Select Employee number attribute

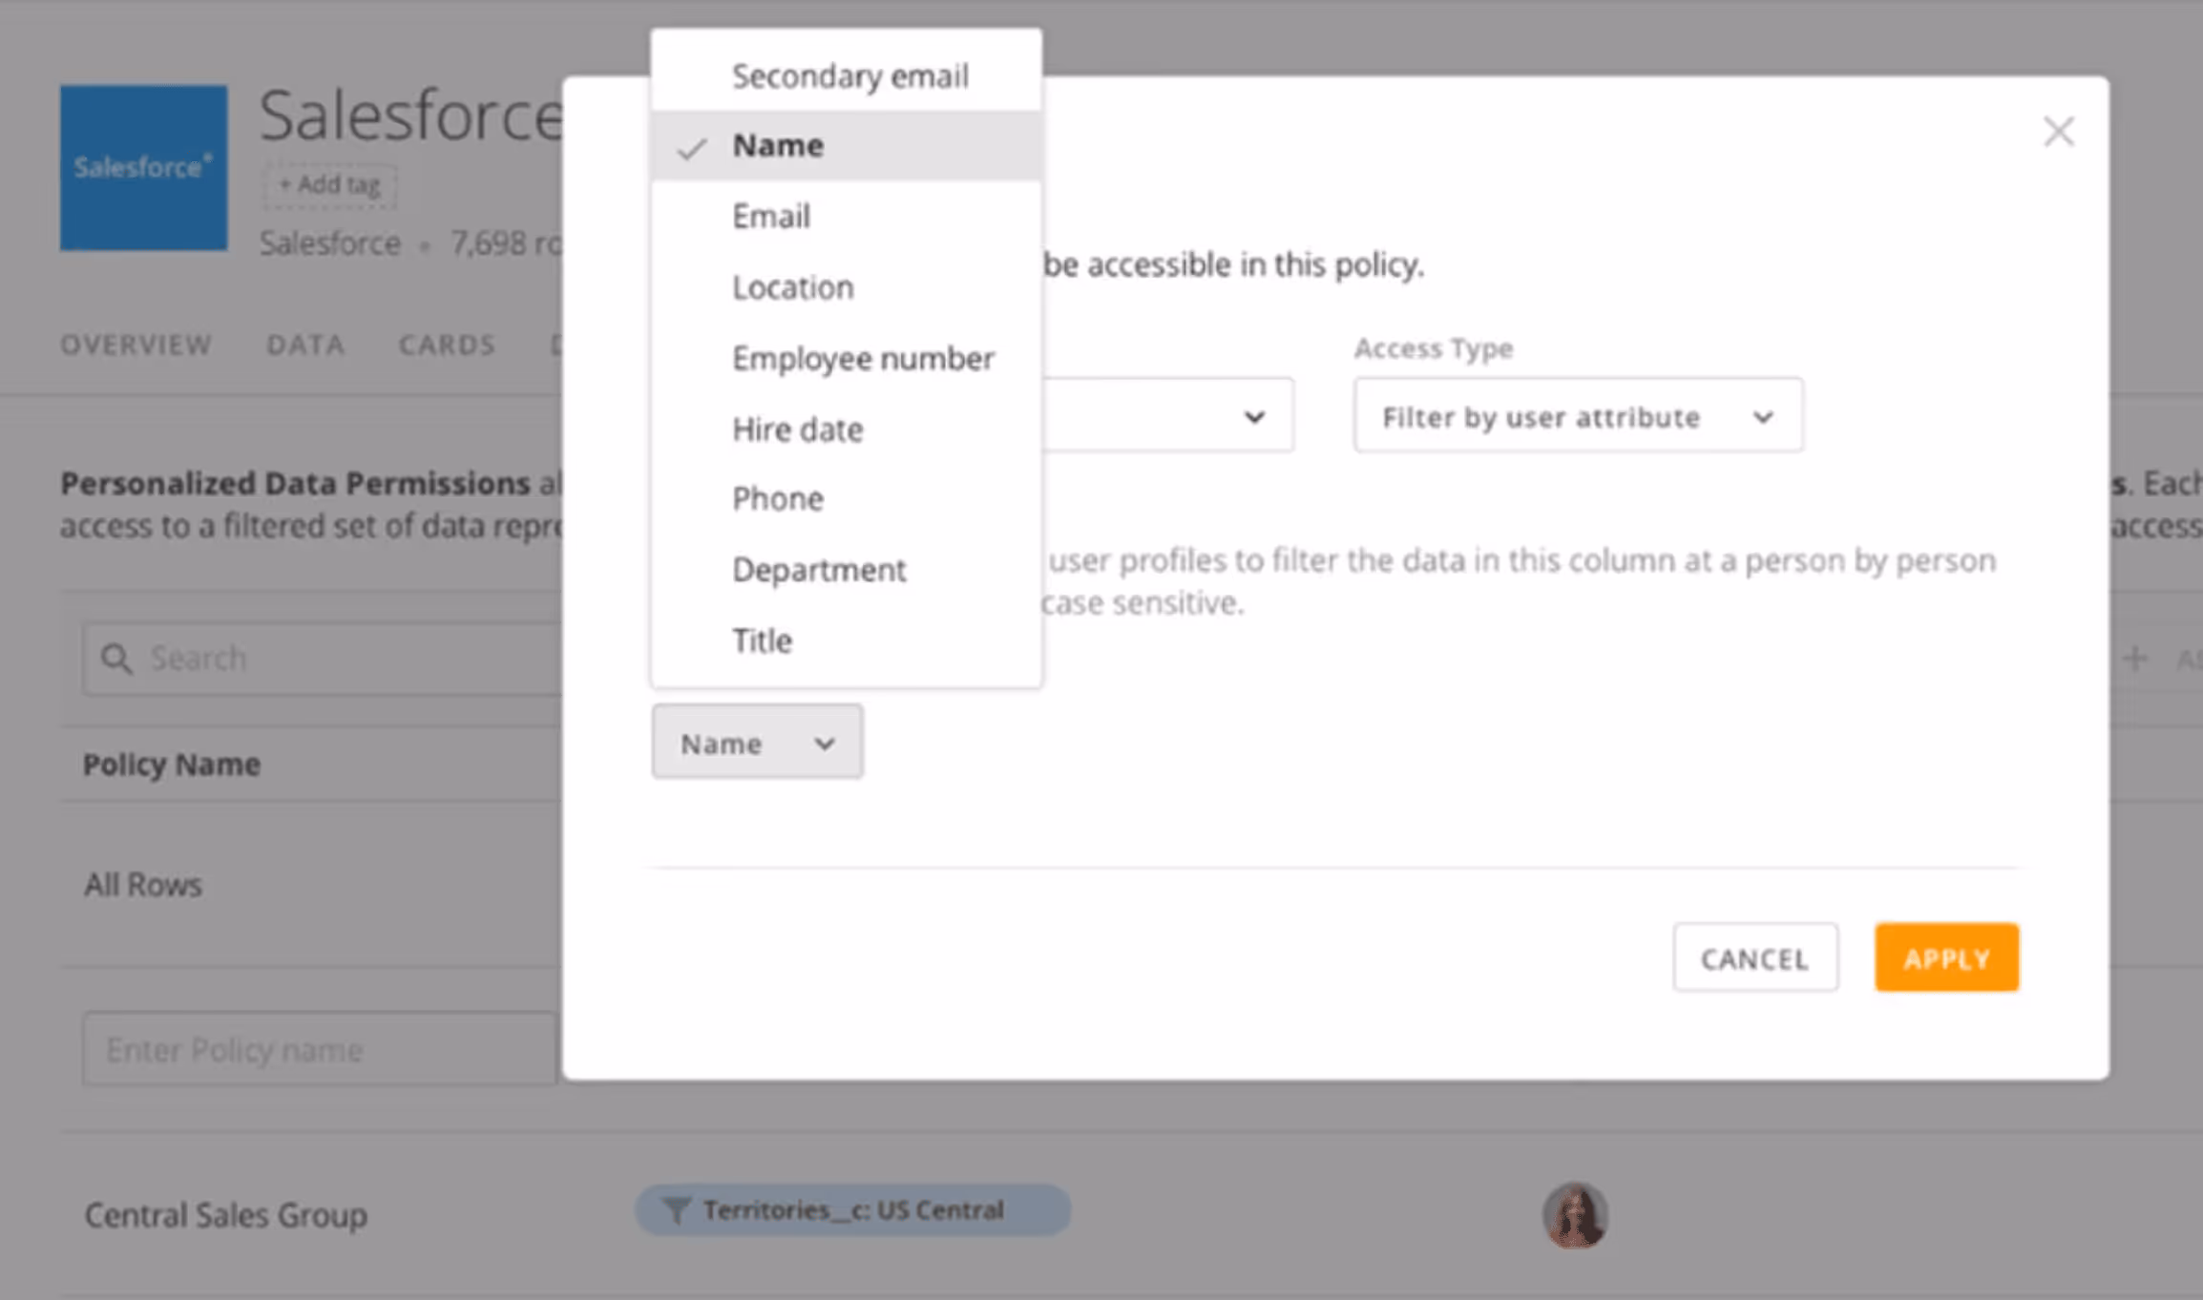tap(862, 359)
